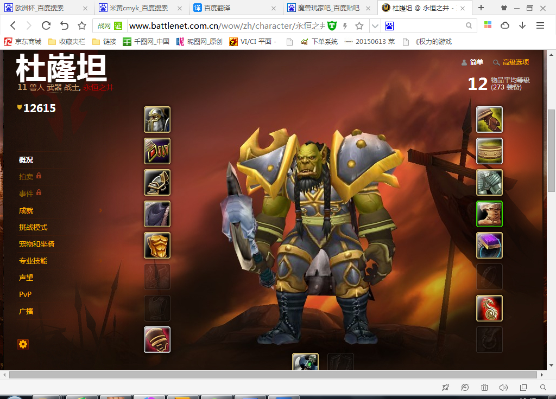Switch to the 米黄cmyk_百度搜索 tab
Screen dimensions: 556x399
point(141,8)
